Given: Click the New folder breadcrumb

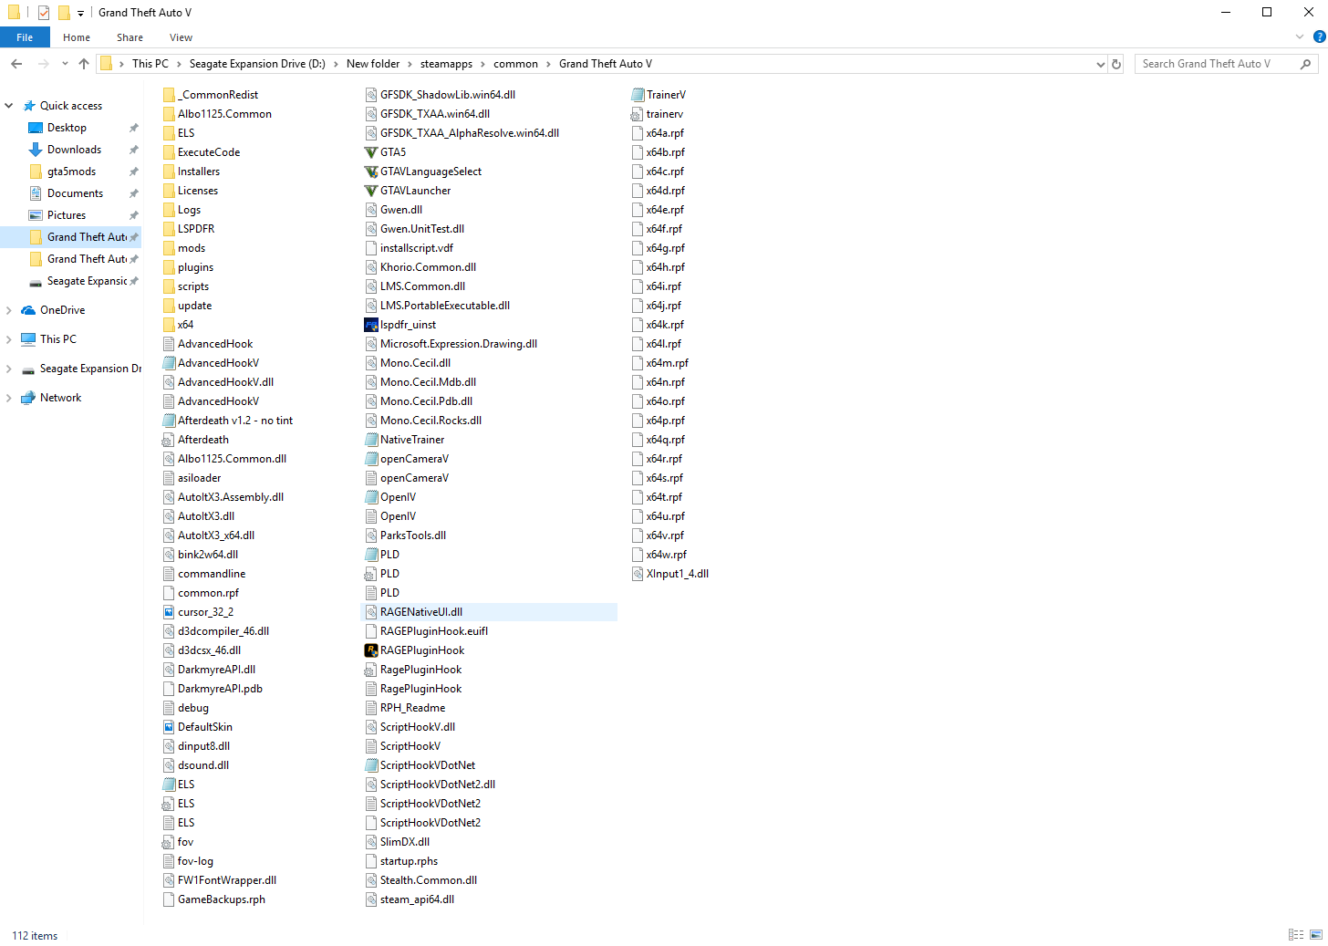Looking at the screenshot, I should coord(373,64).
